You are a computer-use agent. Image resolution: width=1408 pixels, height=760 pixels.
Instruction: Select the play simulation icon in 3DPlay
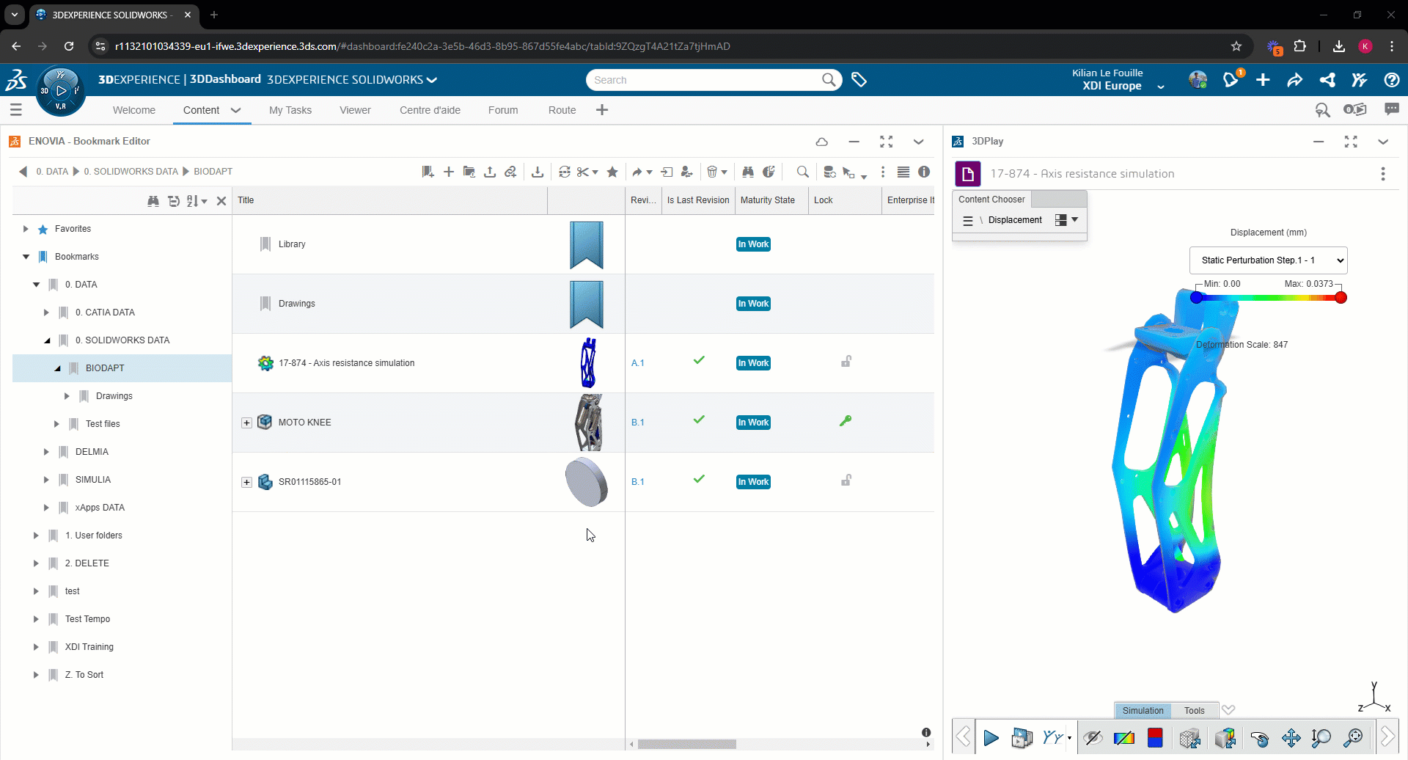pos(991,737)
